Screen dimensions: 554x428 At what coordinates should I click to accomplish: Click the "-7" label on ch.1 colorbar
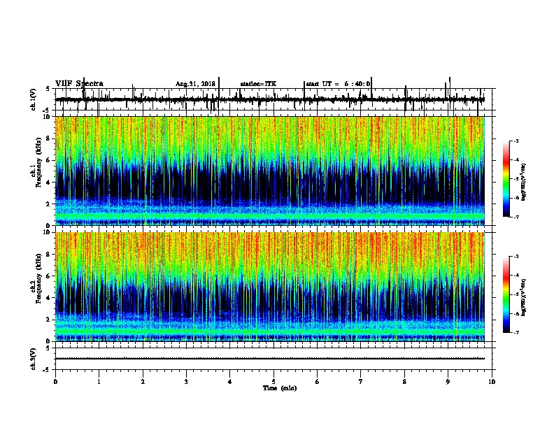pyautogui.click(x=516, y=217)
